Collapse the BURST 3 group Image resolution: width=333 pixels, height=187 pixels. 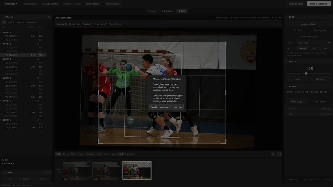1,59
